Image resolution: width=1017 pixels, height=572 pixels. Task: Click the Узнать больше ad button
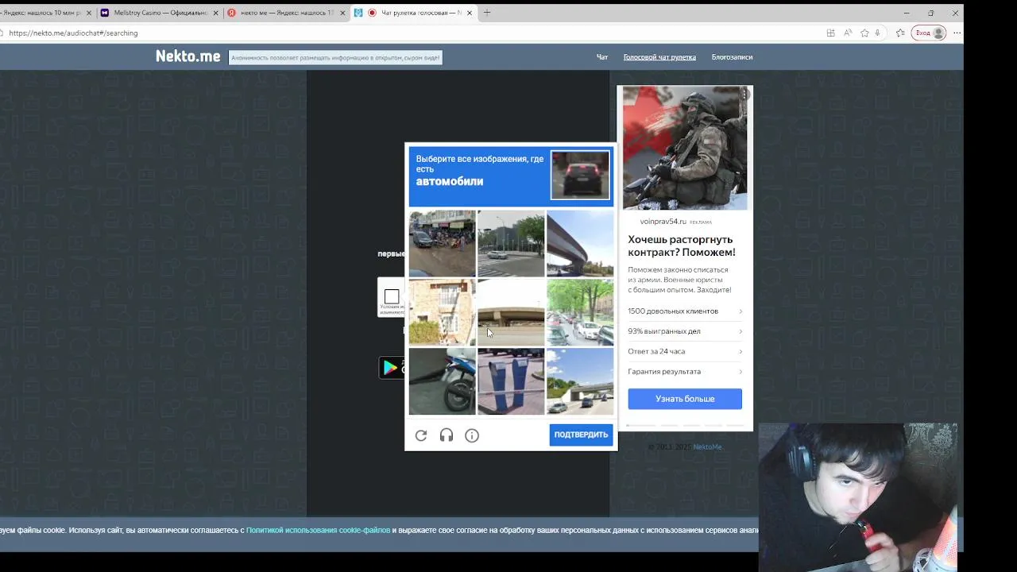click(685, 399)
